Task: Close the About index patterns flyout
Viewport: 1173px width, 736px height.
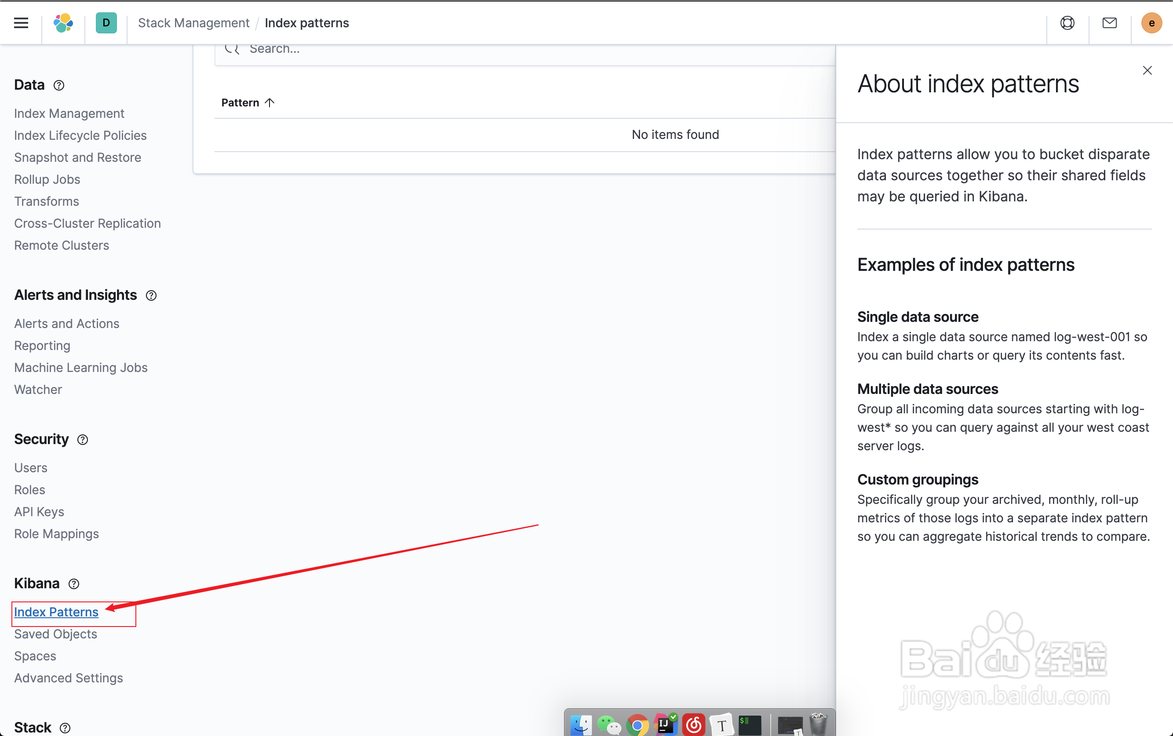Action: point(1147,71)
